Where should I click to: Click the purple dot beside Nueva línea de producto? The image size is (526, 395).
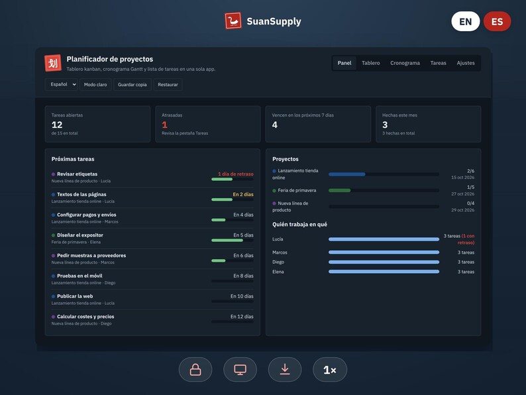point(274,203)
